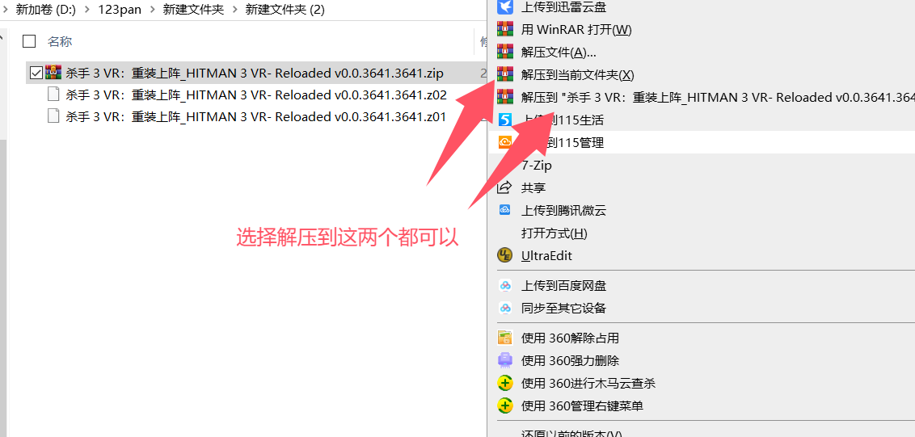Navigate to 123pan folder in breadcrumb
Screen dimensions: 915x437
(x=120, y=10)
